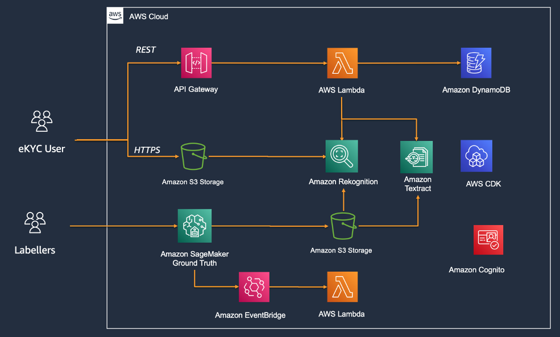The image size is (560, 337).
Task: Select the Amazon EventBridge caption
Action: [x=250, y=315]
